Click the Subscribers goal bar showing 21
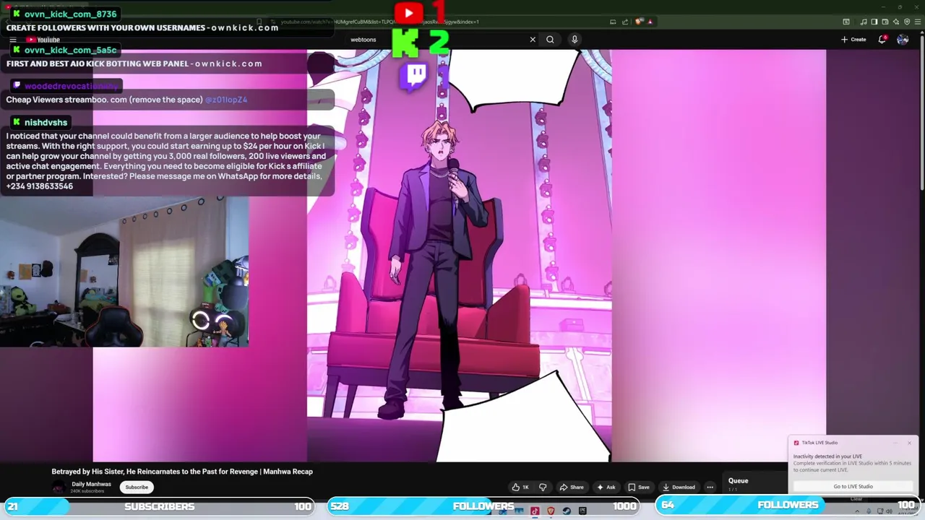Screen dimensions: 925x520 159,506
